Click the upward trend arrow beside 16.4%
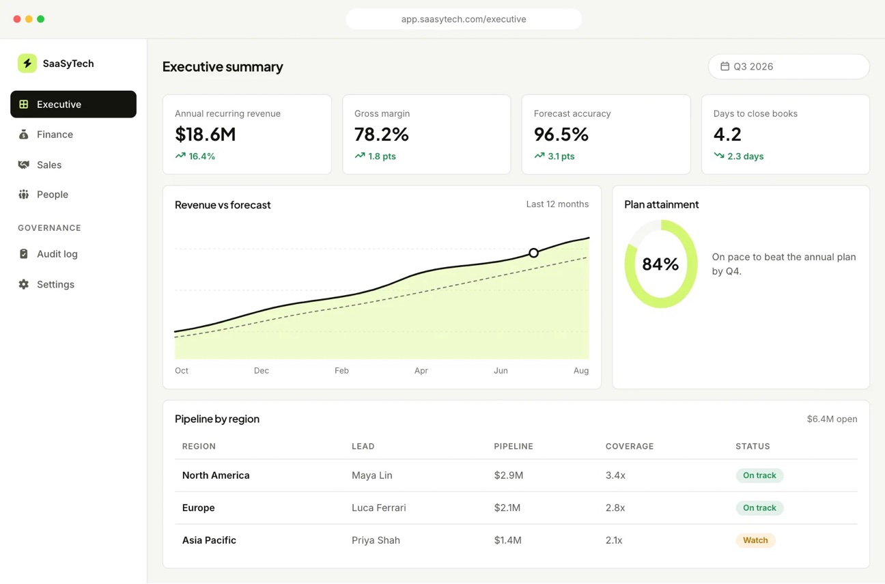885x584 pixels. pyautogui.click(x=180, y=156)
